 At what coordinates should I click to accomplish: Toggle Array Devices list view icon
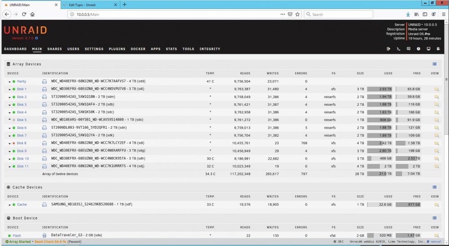[434, 64]
